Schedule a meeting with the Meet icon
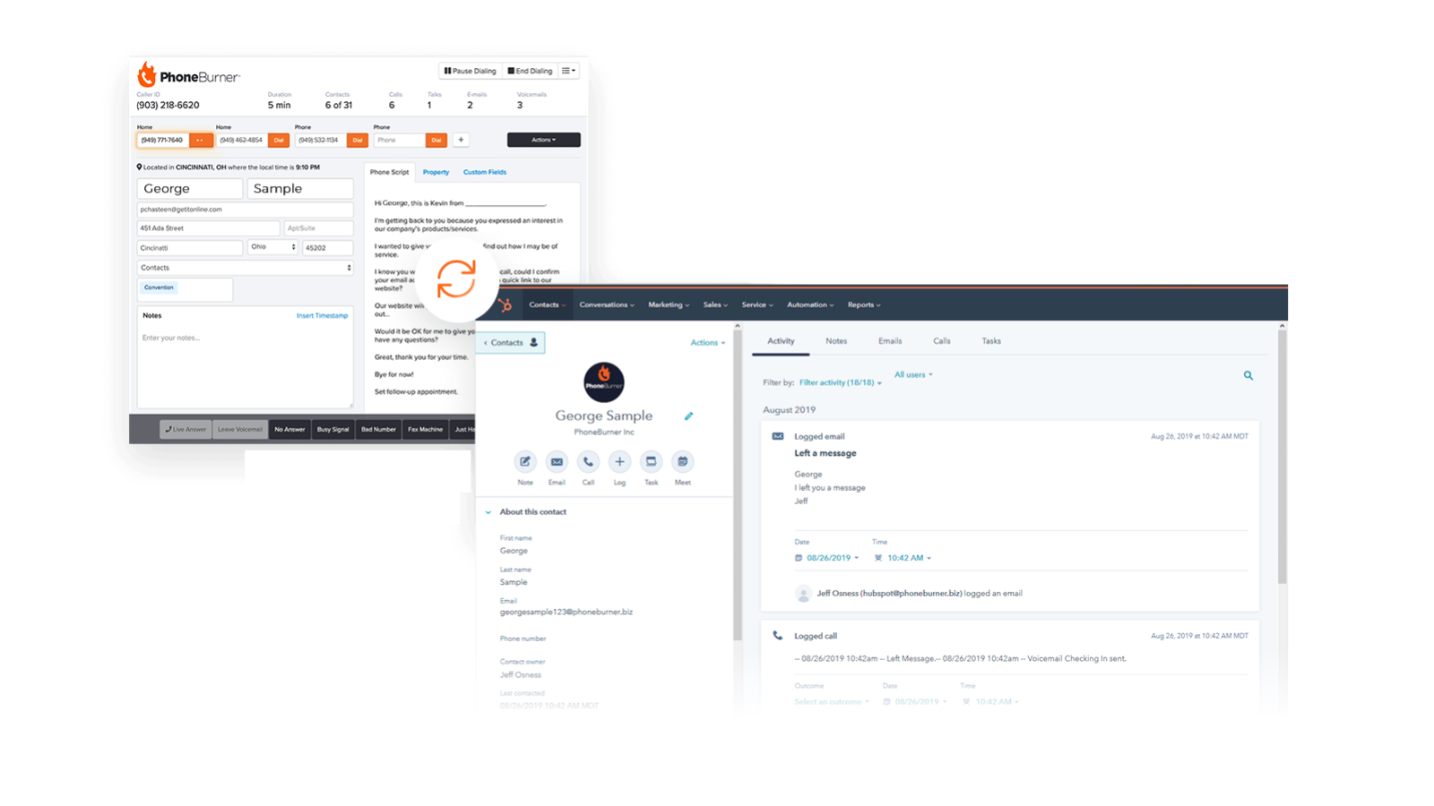1434x806 pixels. tap(682, 463)
